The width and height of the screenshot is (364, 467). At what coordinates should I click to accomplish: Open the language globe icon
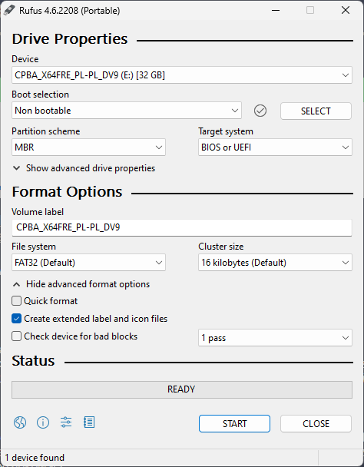[20, 422]
